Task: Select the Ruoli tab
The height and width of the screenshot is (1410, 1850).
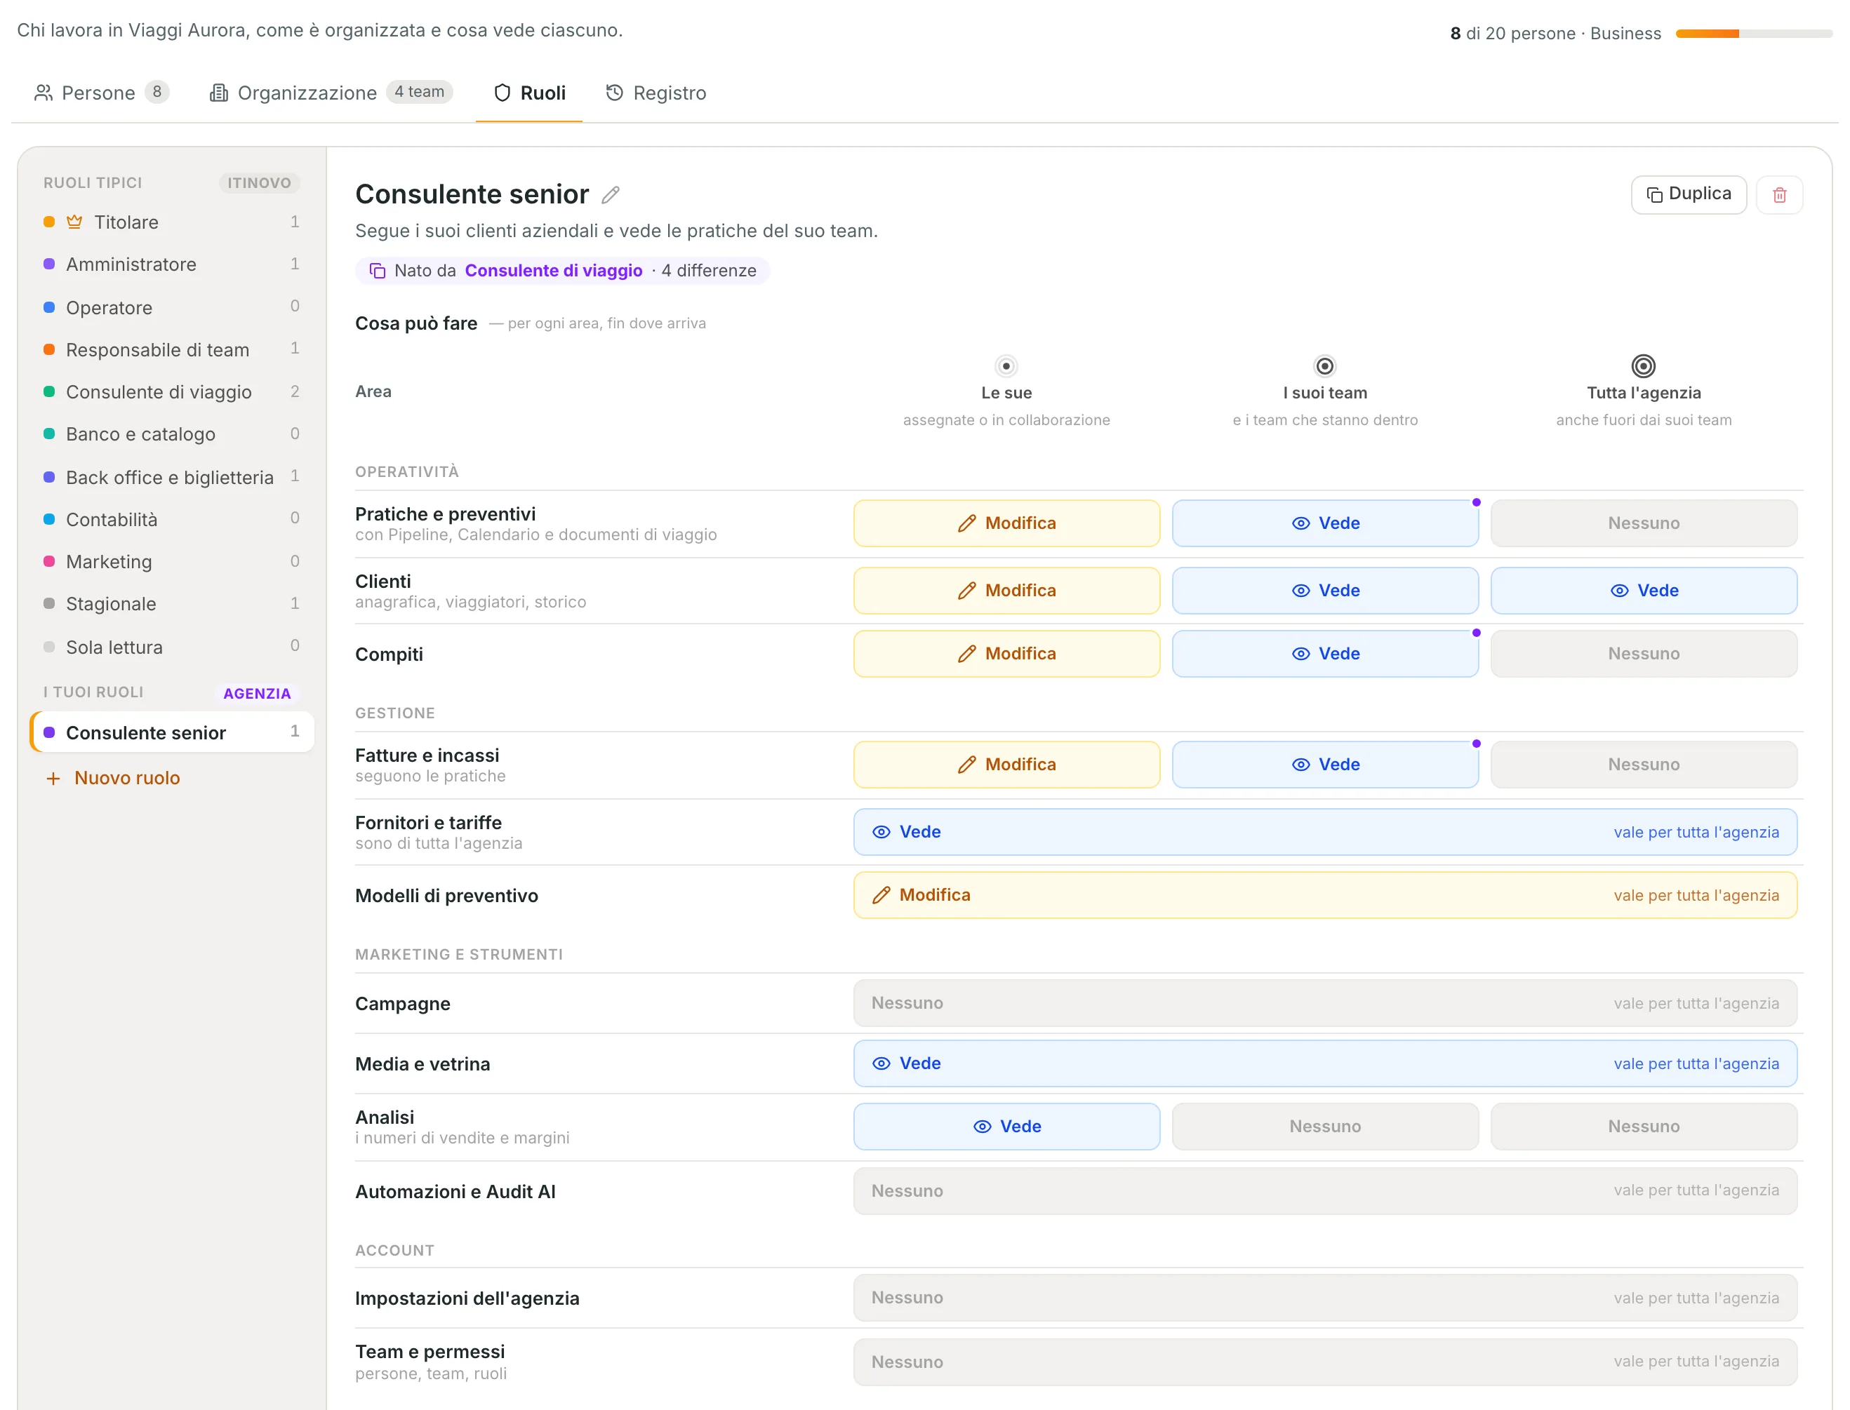Action: 529,93
